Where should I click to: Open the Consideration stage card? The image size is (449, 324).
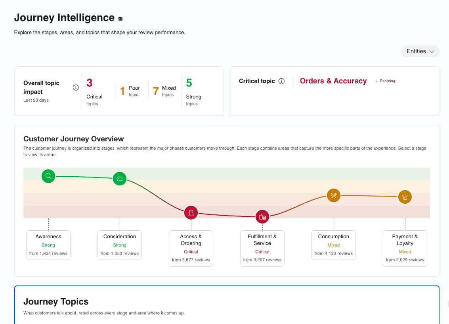pos(120,245)
